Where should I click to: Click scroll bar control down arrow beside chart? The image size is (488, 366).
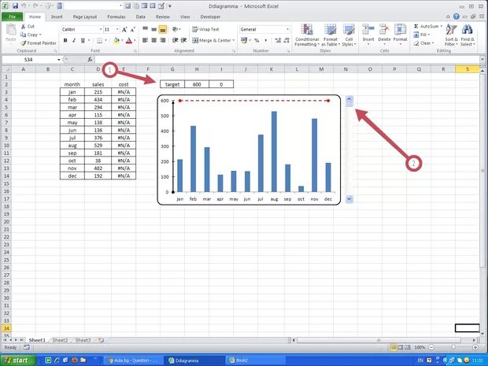click(x=349, y=198)
